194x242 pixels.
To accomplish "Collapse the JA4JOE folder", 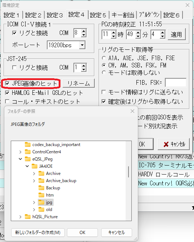I will coord(27,166).
